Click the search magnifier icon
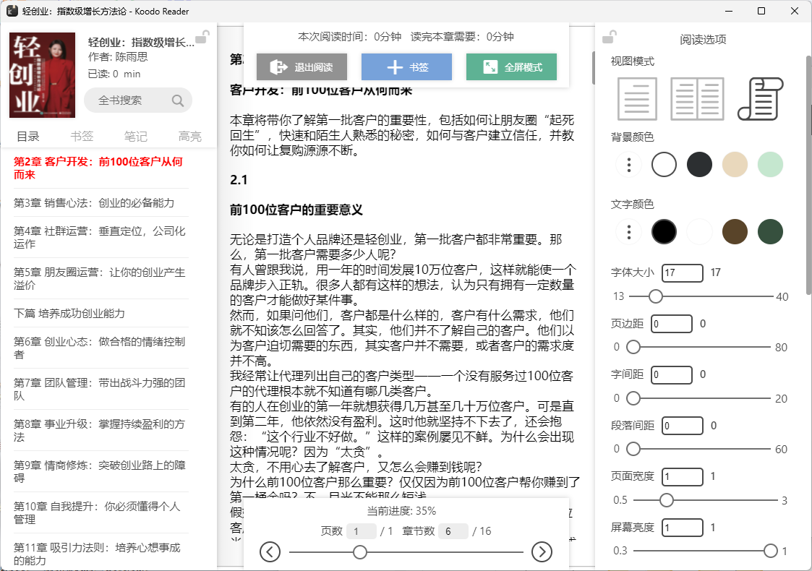Image resolution: width=812 pixels, height=571 pixels. 178,100
